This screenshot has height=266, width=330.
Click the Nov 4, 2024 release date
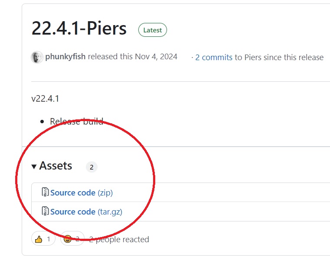156,57
